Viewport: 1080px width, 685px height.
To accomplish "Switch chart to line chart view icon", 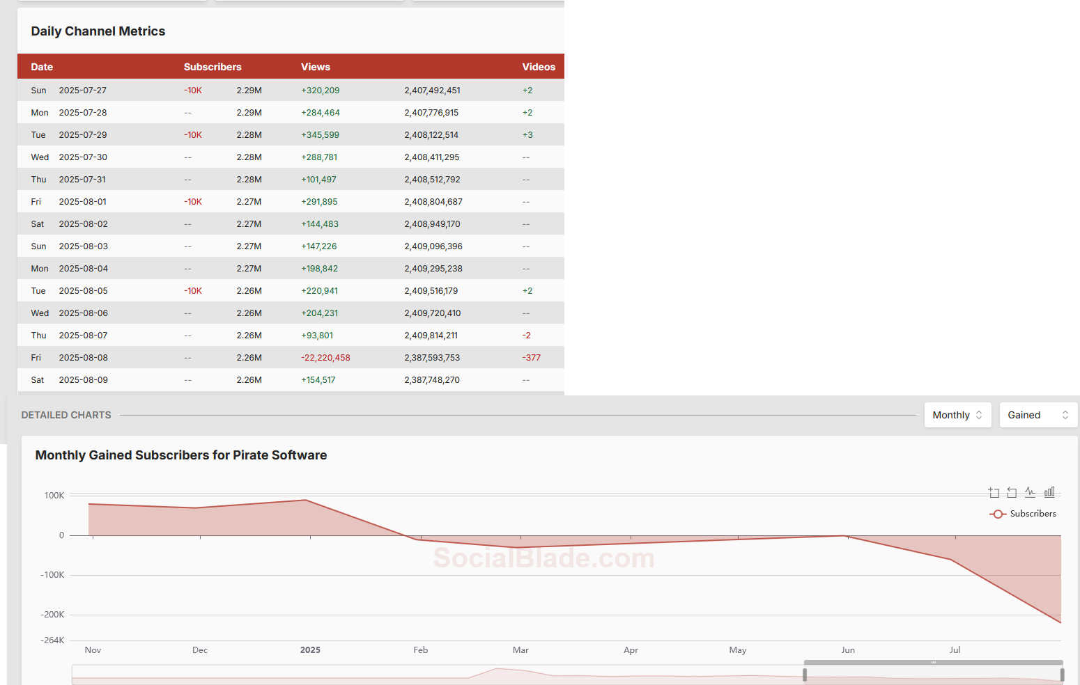I will coord(1031,493).
